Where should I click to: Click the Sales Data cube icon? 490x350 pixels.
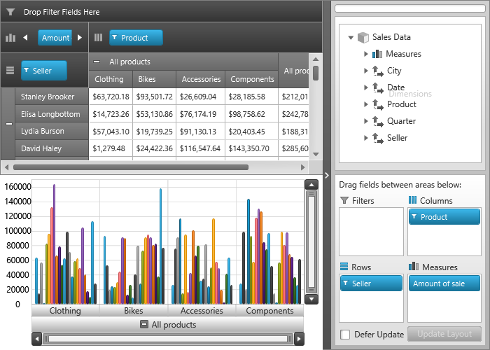pos(363,37)
